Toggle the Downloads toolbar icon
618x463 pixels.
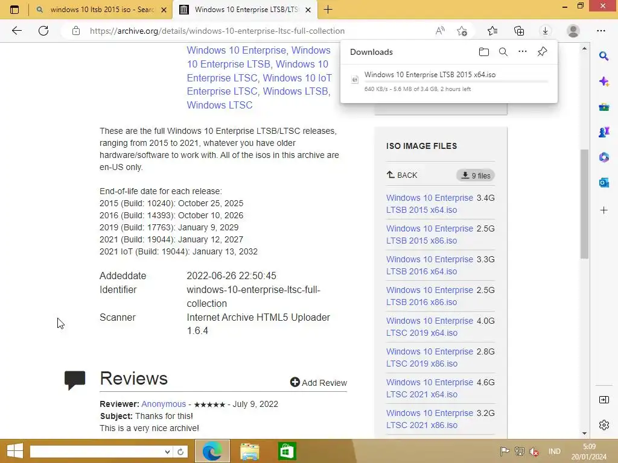545,31
